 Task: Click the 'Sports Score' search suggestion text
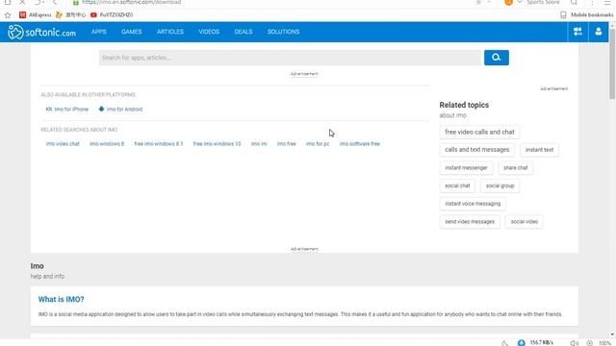pos(543,2)
